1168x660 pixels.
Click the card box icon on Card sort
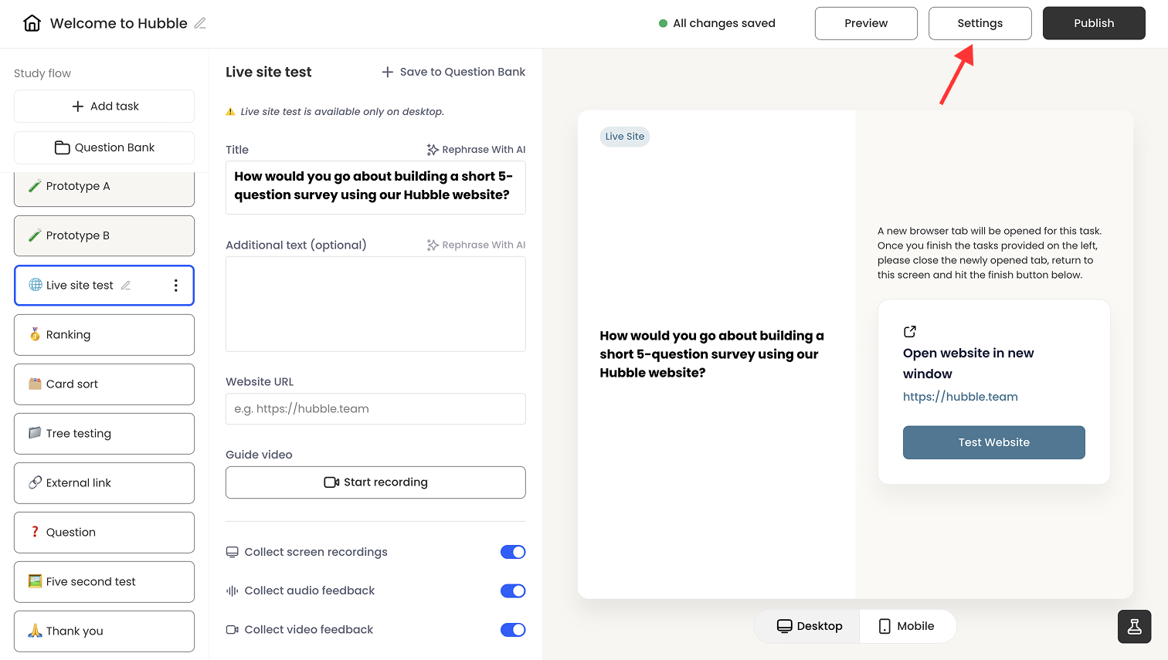[x=35, y=384]
